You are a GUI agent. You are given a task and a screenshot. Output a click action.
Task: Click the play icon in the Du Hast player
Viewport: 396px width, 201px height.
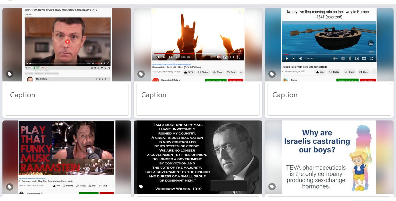(164, 57)
